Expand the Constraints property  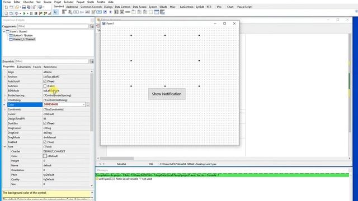tap(5, 109)
